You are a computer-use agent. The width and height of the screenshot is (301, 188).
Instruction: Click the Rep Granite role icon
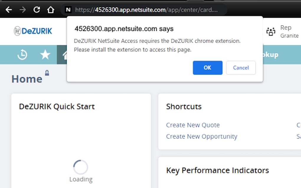pyautogui.click(x=271, y=31)
